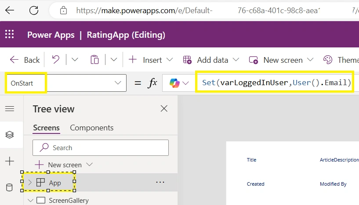Click the Insert plus icon in command bar
This screenshot has height=205, width=359.
tap(133, 60)
